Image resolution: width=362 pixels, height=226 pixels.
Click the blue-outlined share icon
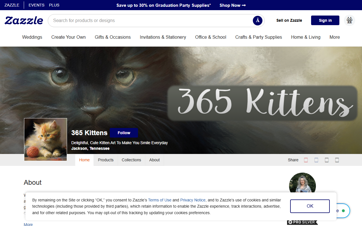(x=316, y=160)
